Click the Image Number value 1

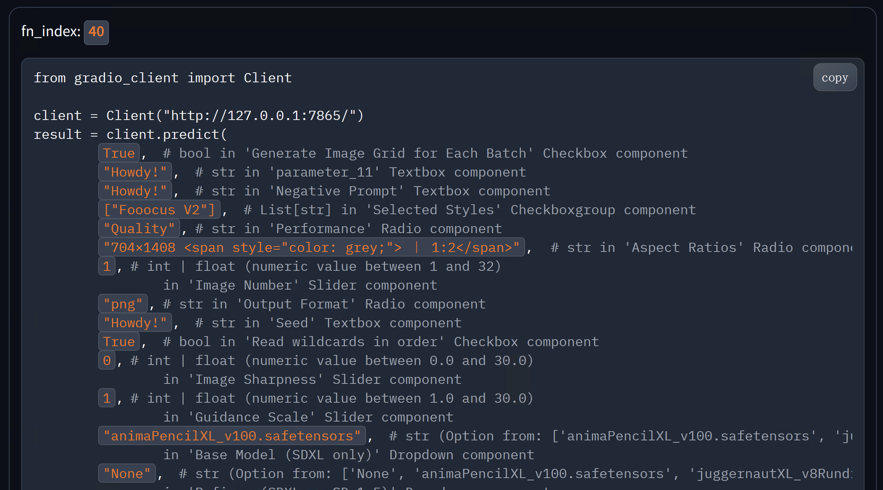click(107, 267)
